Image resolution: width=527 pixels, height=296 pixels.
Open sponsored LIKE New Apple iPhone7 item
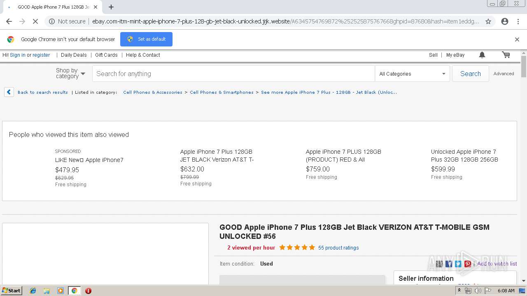(89, 160)
